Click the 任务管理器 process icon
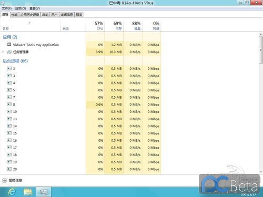The image size is (263, 197). [9, 52]
